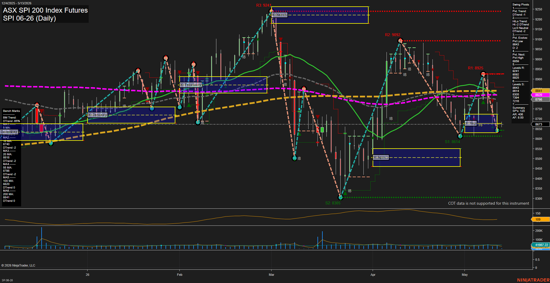This screenshot has width=550, height=283.
Task: Select the SPI 06-26 (Daily) subtitle
Action: tap(29, 18)
